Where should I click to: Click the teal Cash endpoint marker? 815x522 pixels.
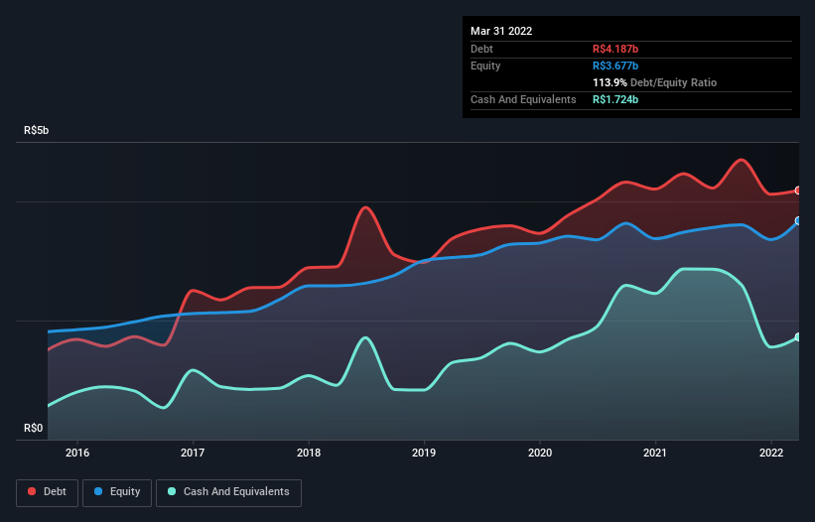pyautogui.click(x=798, y=337)
